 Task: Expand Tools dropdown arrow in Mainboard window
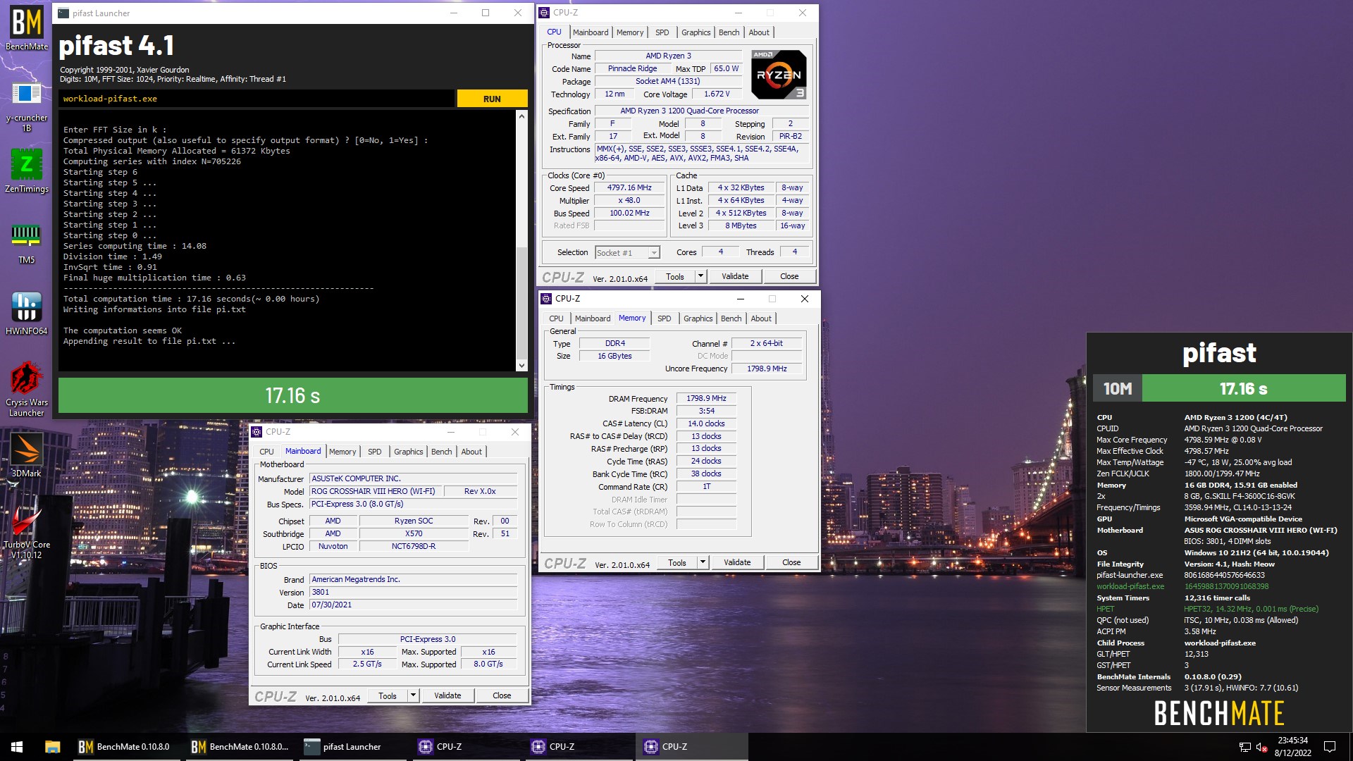[x=413, y=695]
